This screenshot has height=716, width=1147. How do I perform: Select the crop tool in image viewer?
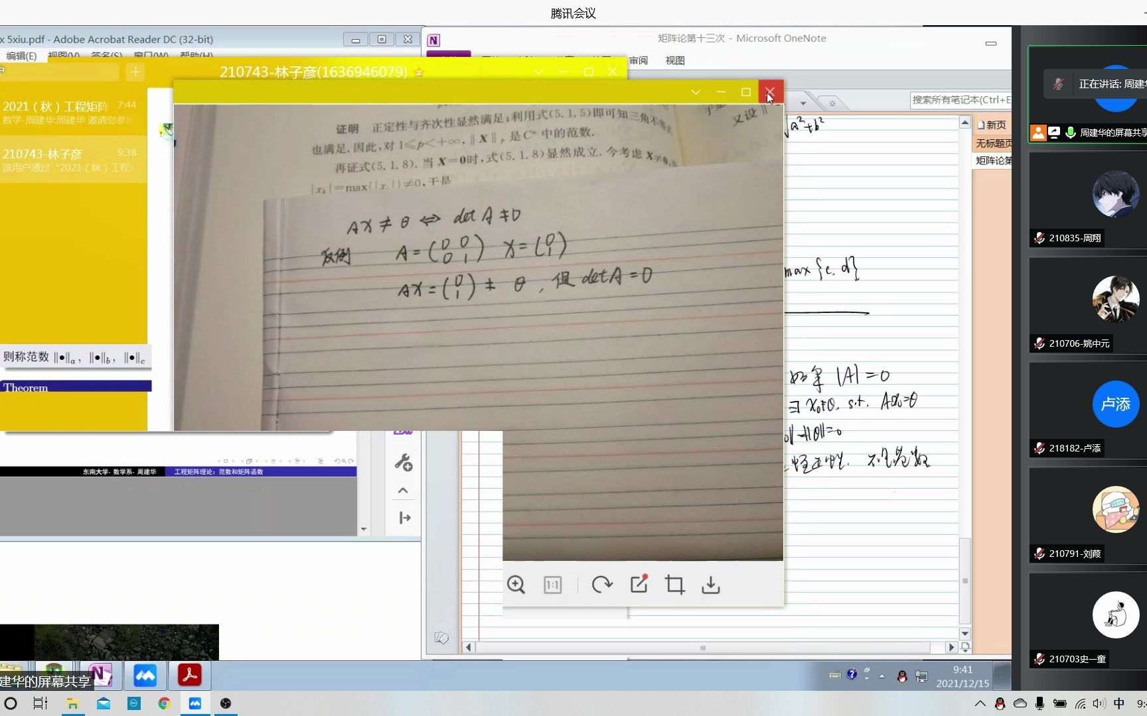tap(675, 585)
